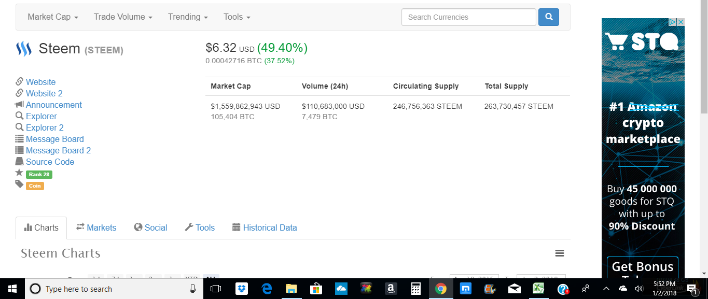Switch to the Social tab
This screenshot has height=299, width=708.
click(x=150, y=227)
